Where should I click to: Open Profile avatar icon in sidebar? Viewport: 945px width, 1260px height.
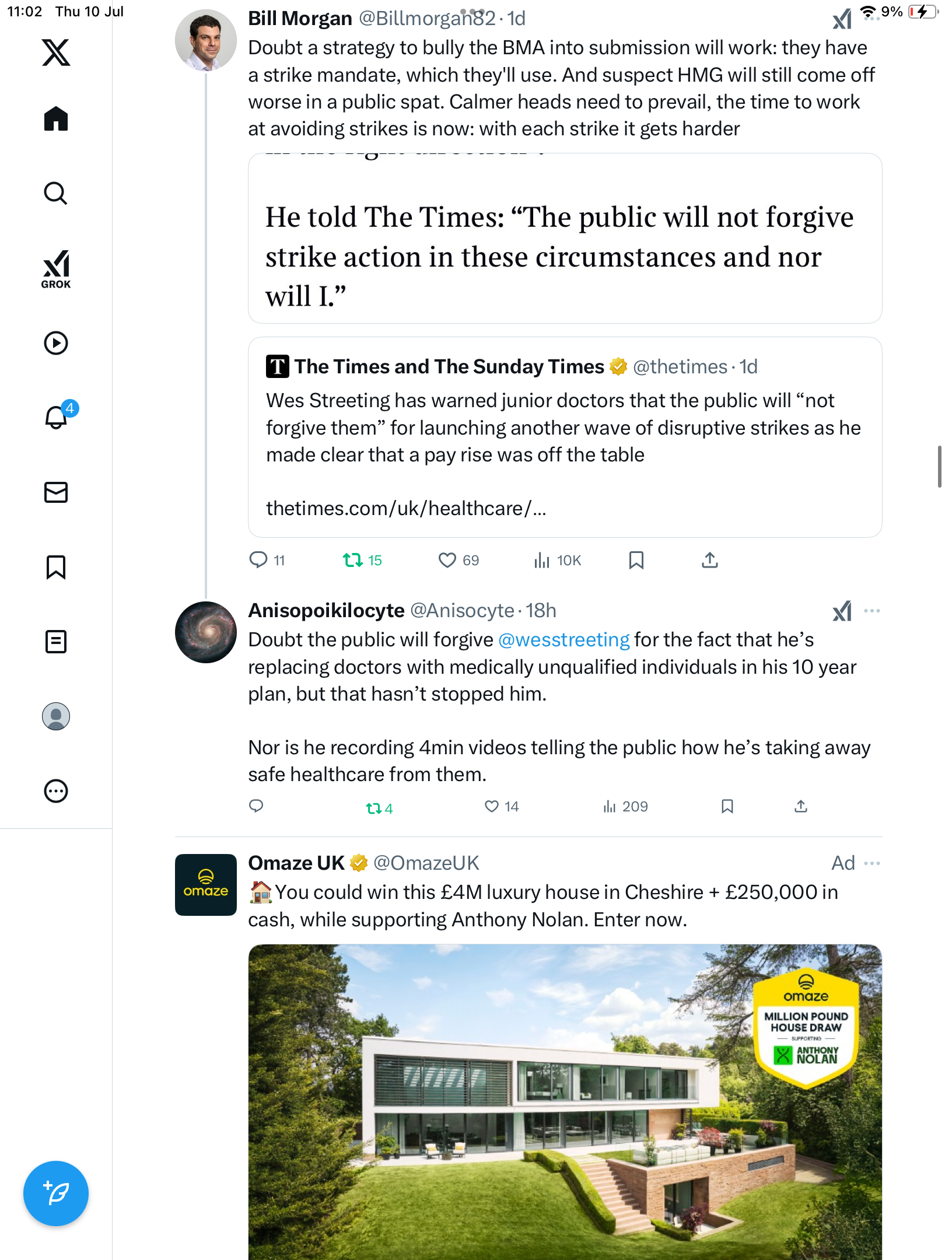point(56,716)
